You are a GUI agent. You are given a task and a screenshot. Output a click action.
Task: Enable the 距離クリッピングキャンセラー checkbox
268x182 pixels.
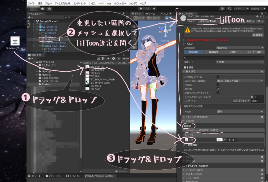pos(218,93)
